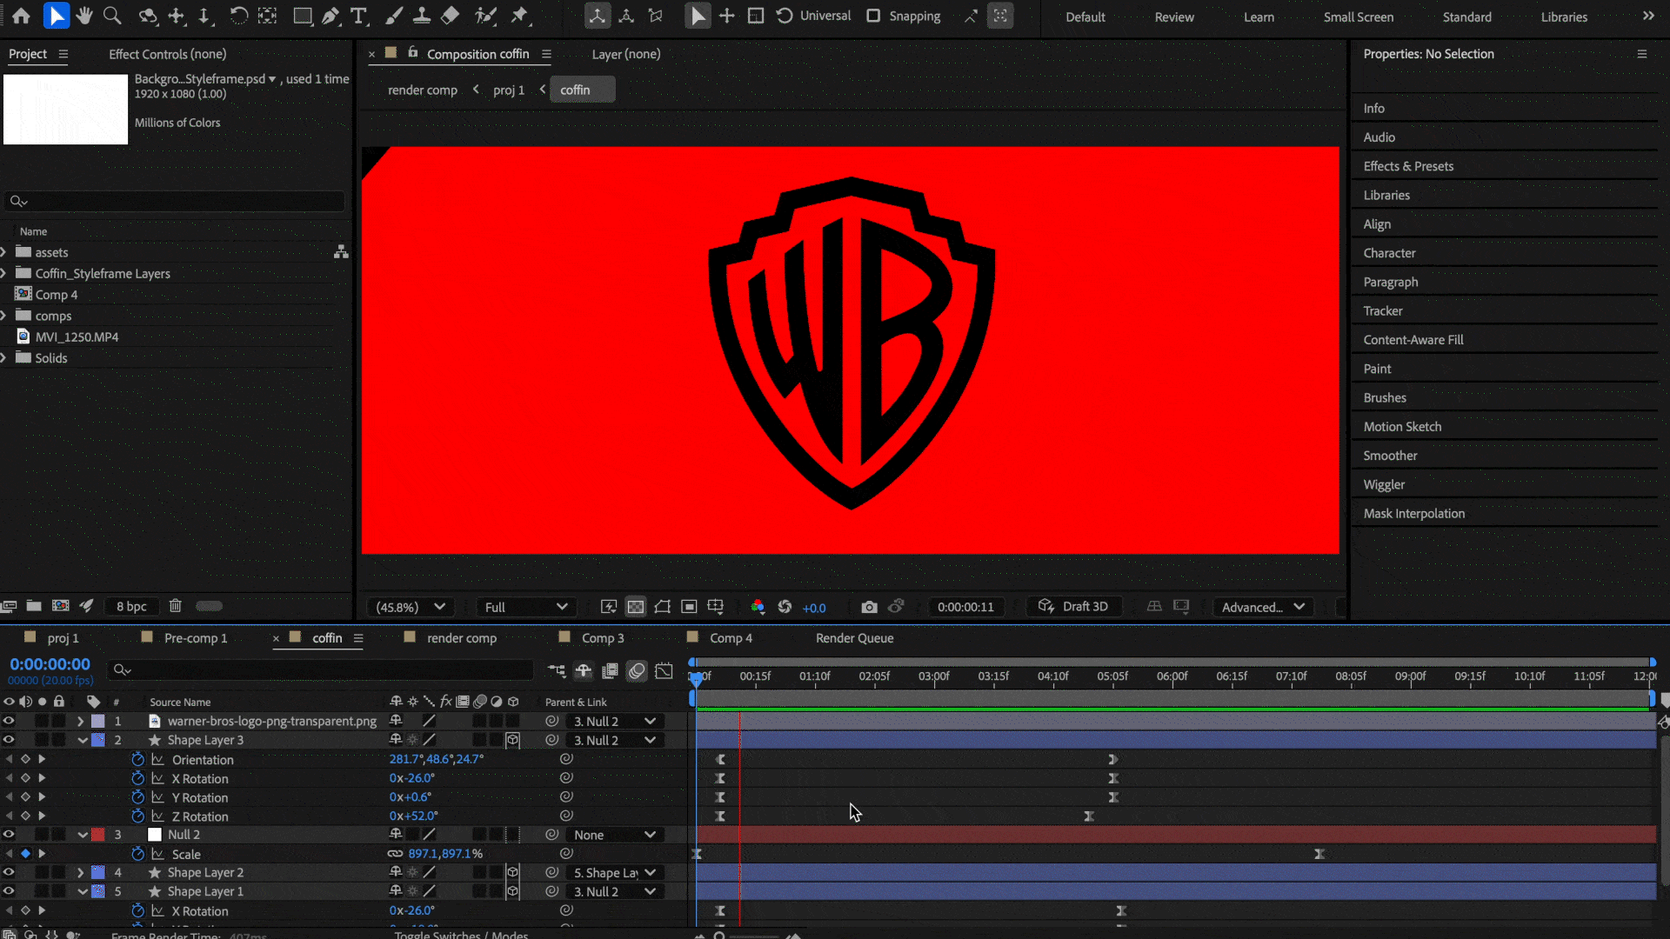This screenshot has height=939, width=1670.
Task: Switch to the render comp timeline tab
Action: click(x=461, y=638)
